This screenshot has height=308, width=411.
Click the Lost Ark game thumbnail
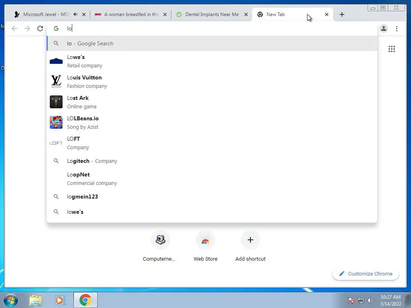[x=56, y=102]
